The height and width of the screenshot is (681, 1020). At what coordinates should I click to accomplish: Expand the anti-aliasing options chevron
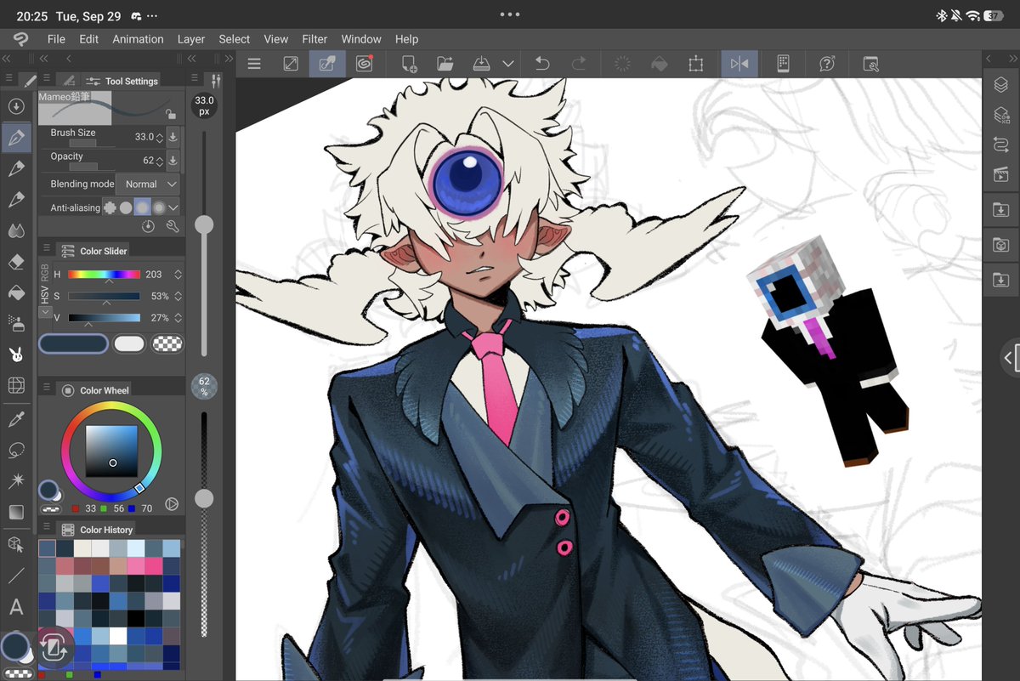pyautogui.click(x=173, y=207)
